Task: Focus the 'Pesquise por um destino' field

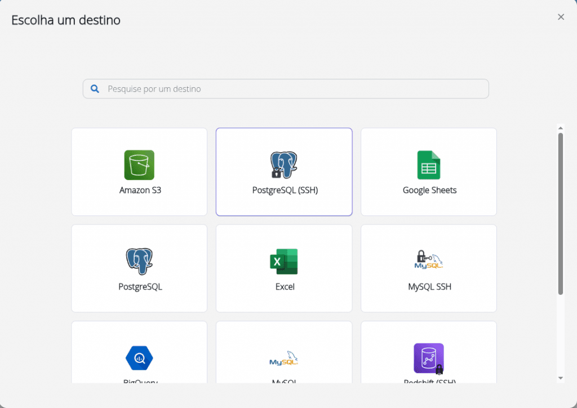Action: click(x=293, y=89)
